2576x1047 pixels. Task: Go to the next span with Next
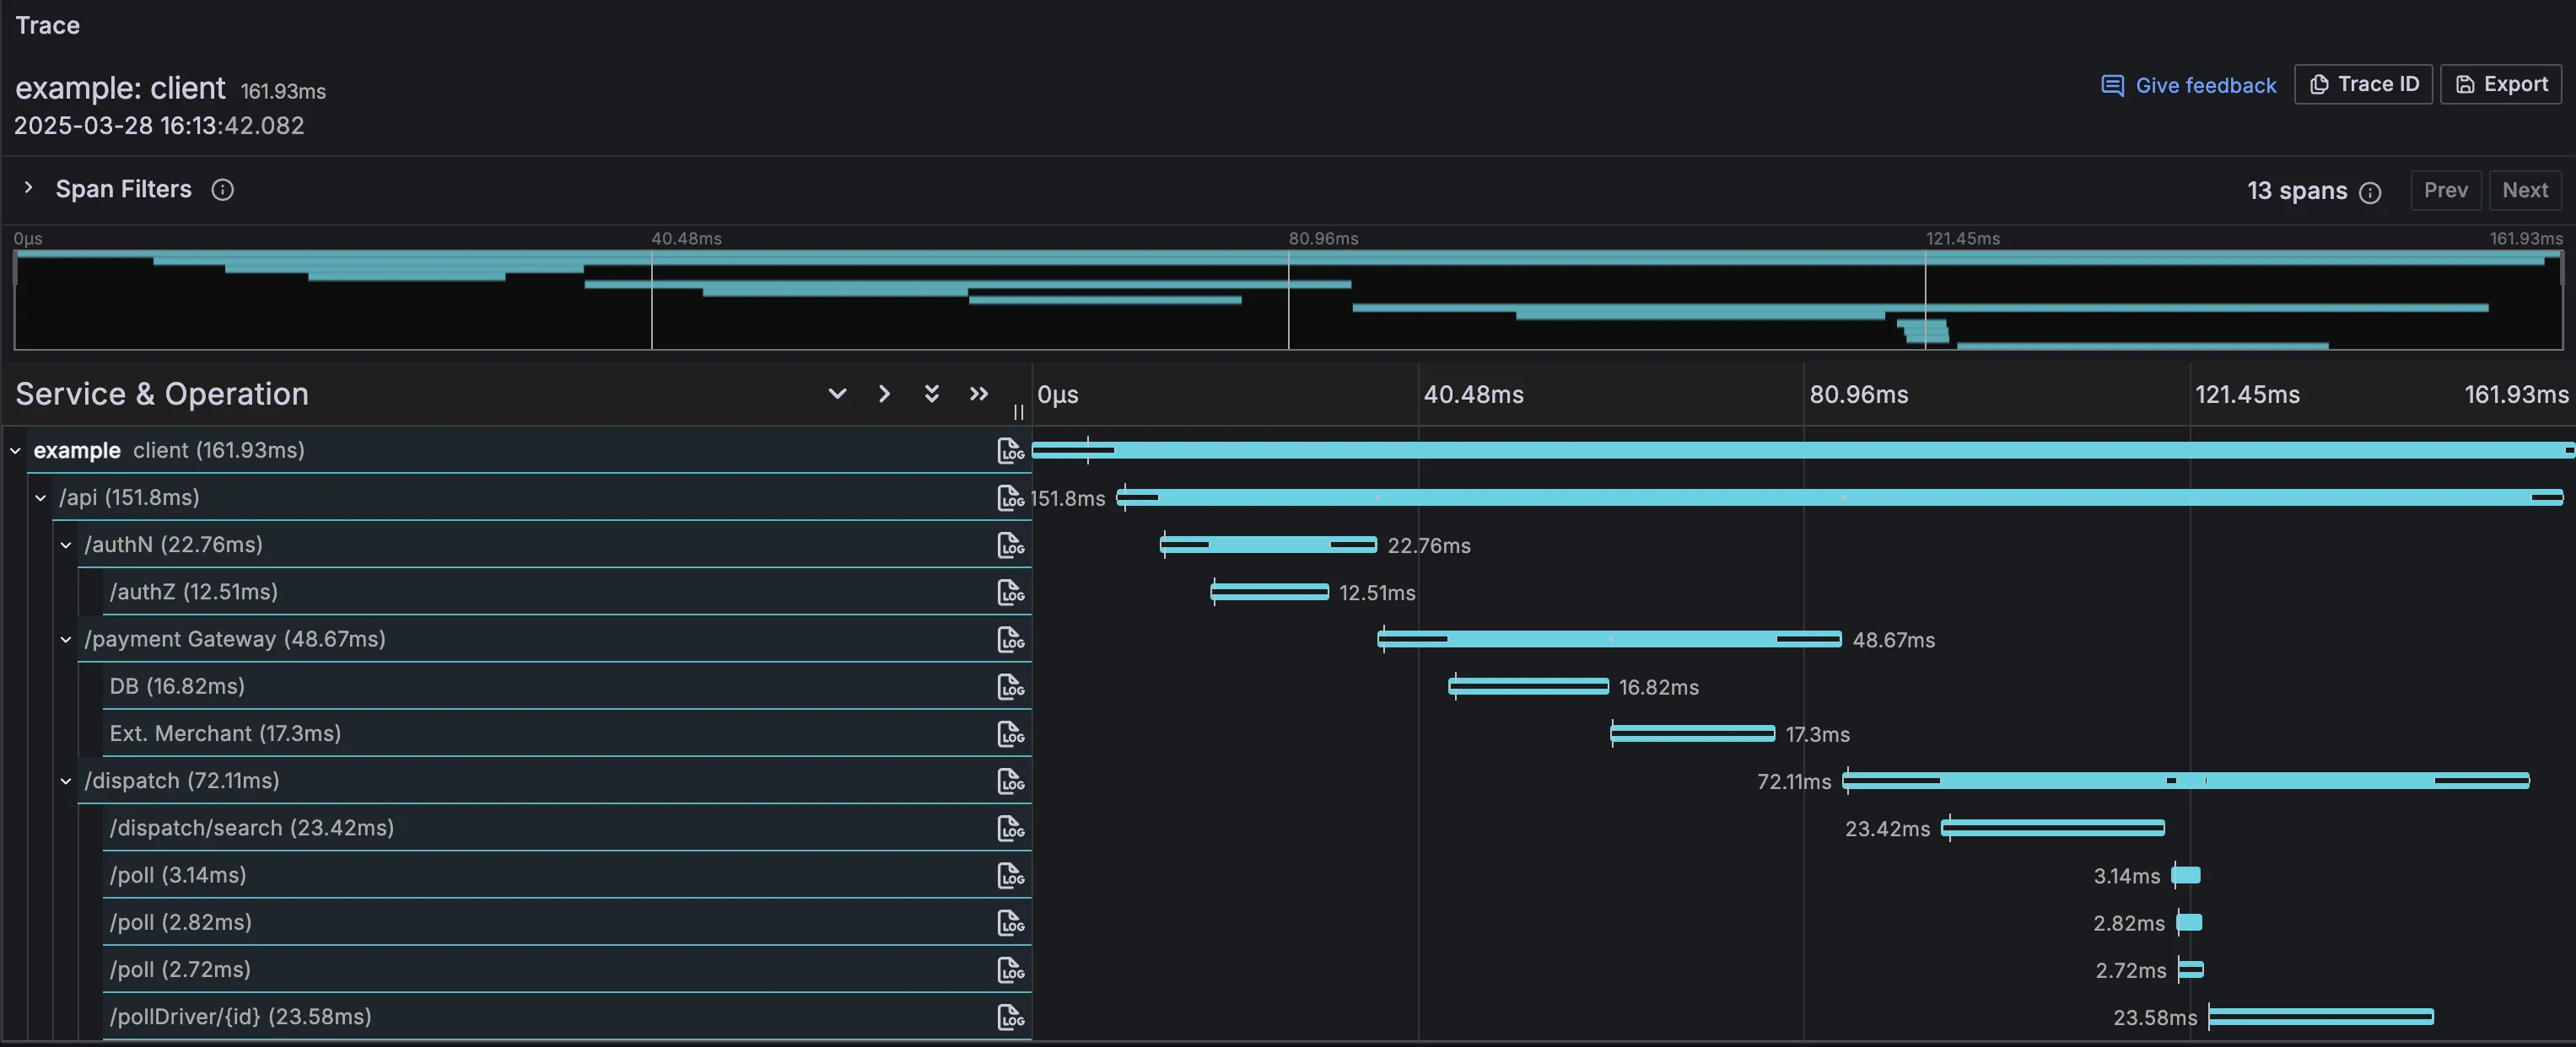2526,190
